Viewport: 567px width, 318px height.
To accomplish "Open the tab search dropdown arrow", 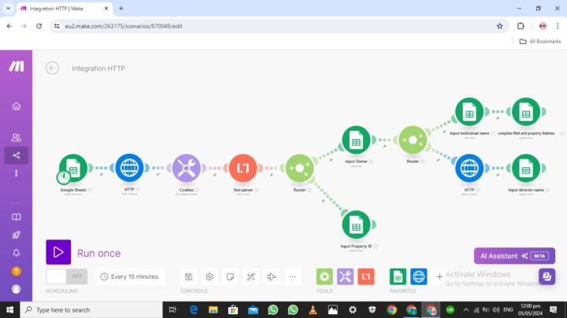I will click(x=8, y=9).
